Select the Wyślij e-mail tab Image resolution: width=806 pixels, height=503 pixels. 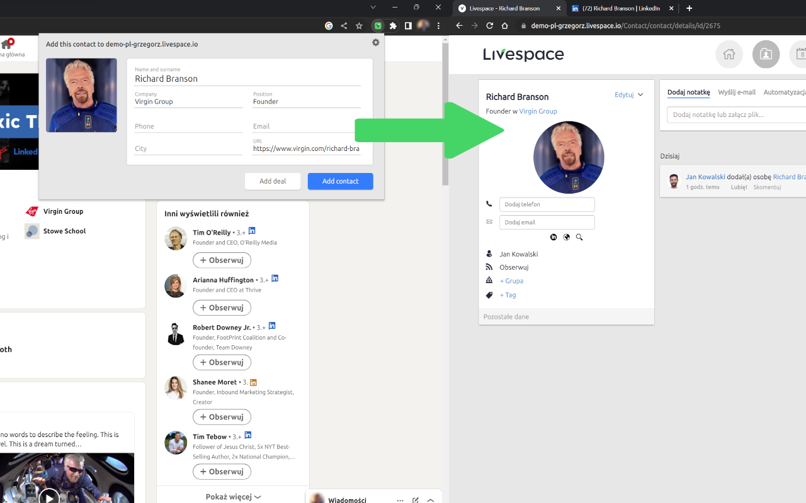(x=737, y=92)
